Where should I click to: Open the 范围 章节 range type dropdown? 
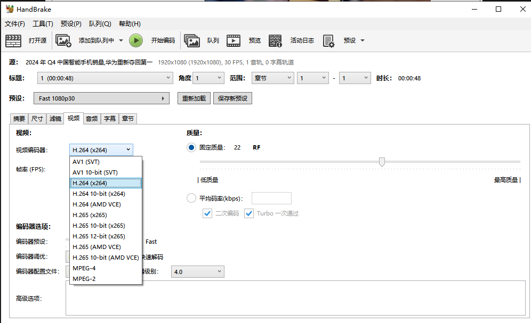(272, 78)
